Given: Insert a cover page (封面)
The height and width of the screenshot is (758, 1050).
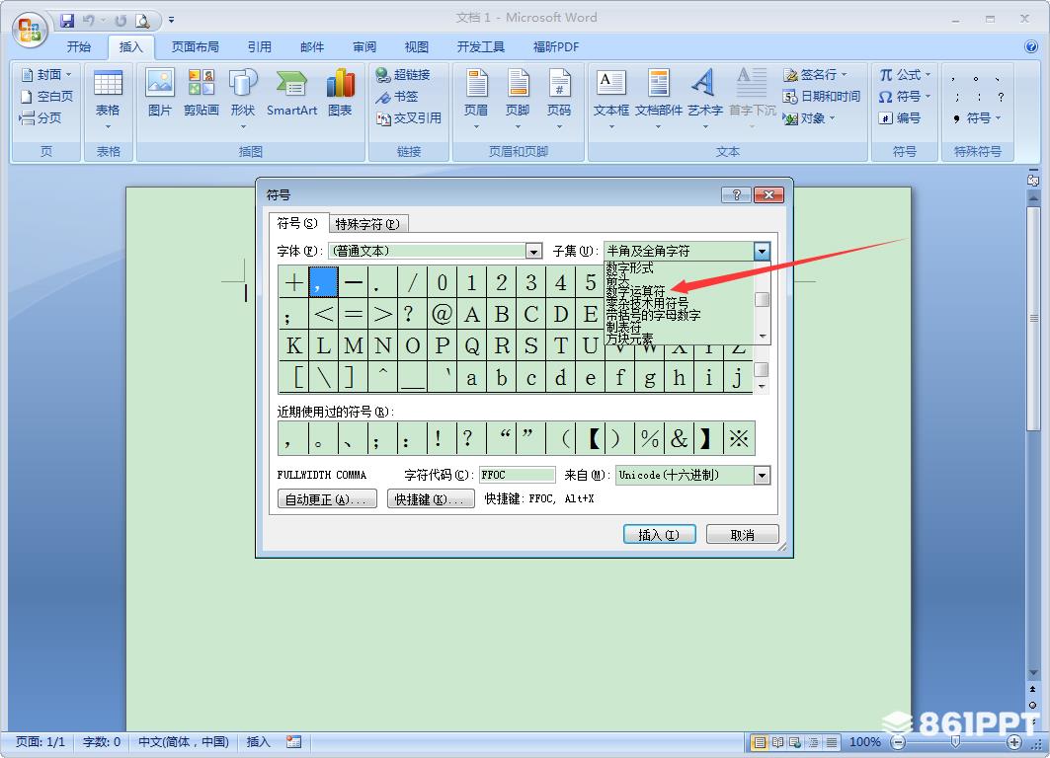Looking at the screenshot, I should coord(46,74).
